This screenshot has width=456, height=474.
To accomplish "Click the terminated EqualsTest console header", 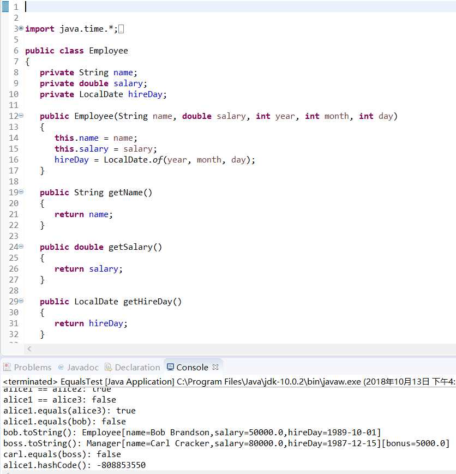I will (229, 381).
